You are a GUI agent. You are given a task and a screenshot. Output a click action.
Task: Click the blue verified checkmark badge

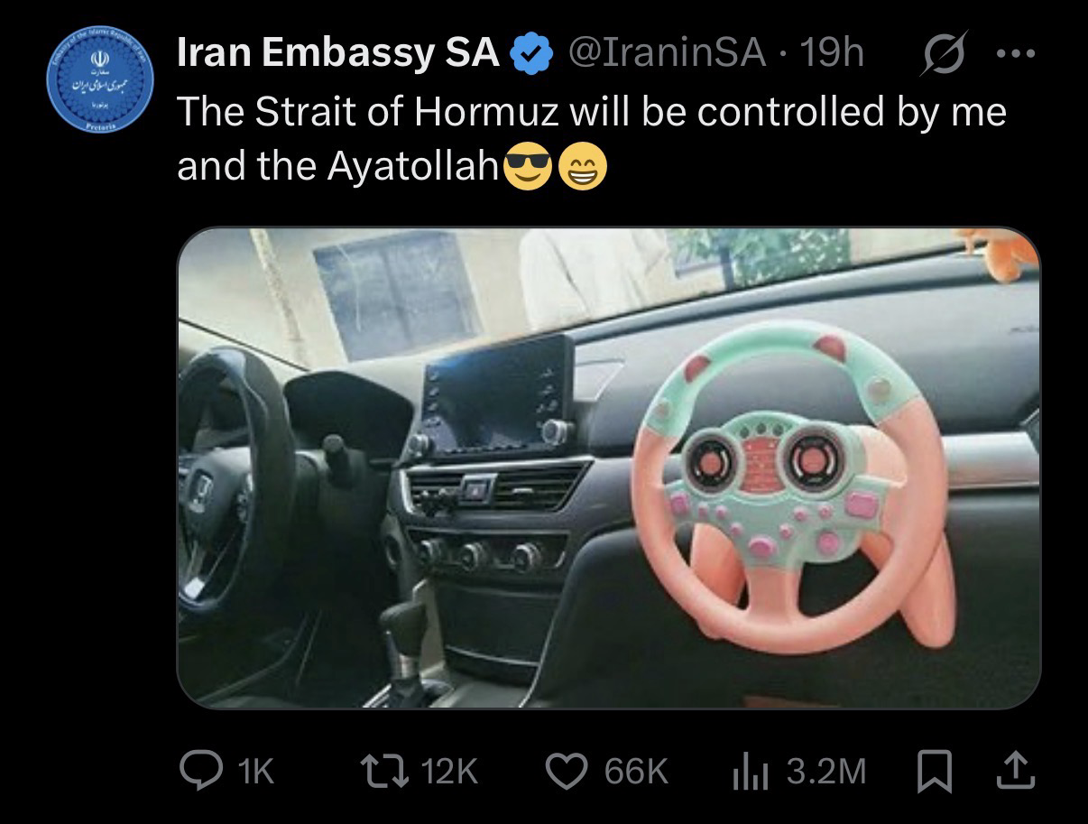pos(532,54)
